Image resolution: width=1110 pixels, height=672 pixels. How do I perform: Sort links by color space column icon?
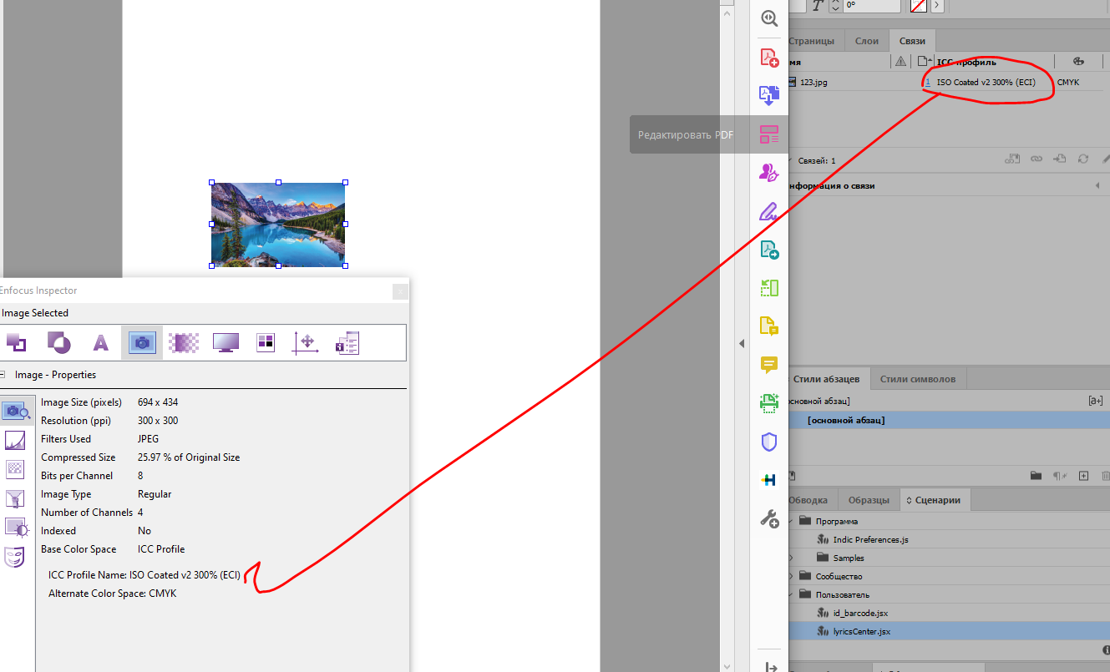pyautogui.click(x=1077, y=62)
